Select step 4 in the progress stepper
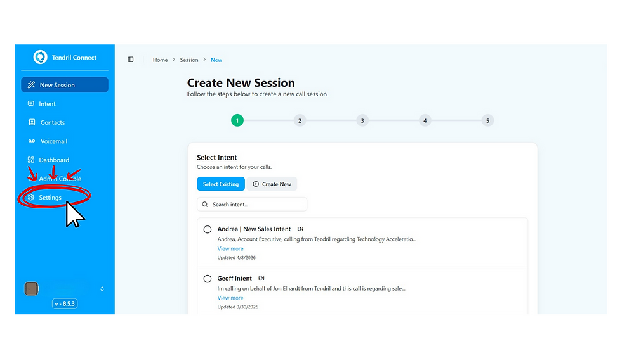Image resolution: width=622 pixels, height=349 pixels. pyautogui.click(x=425, y=121)
